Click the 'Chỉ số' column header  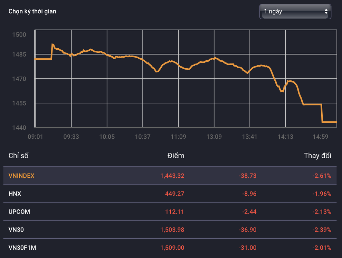(x=18, y=156)
